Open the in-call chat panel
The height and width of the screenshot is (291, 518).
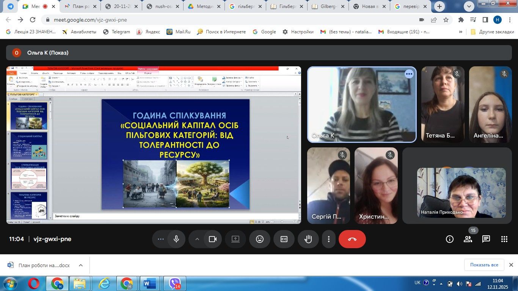point(486,239)
